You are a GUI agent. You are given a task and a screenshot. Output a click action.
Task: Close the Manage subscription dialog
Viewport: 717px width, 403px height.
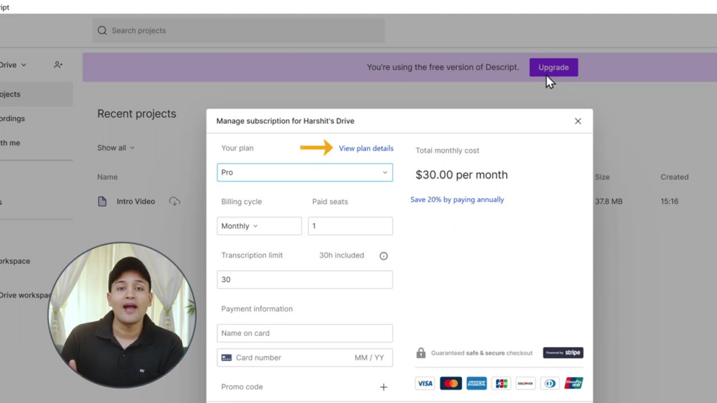[x=578, y=121]
